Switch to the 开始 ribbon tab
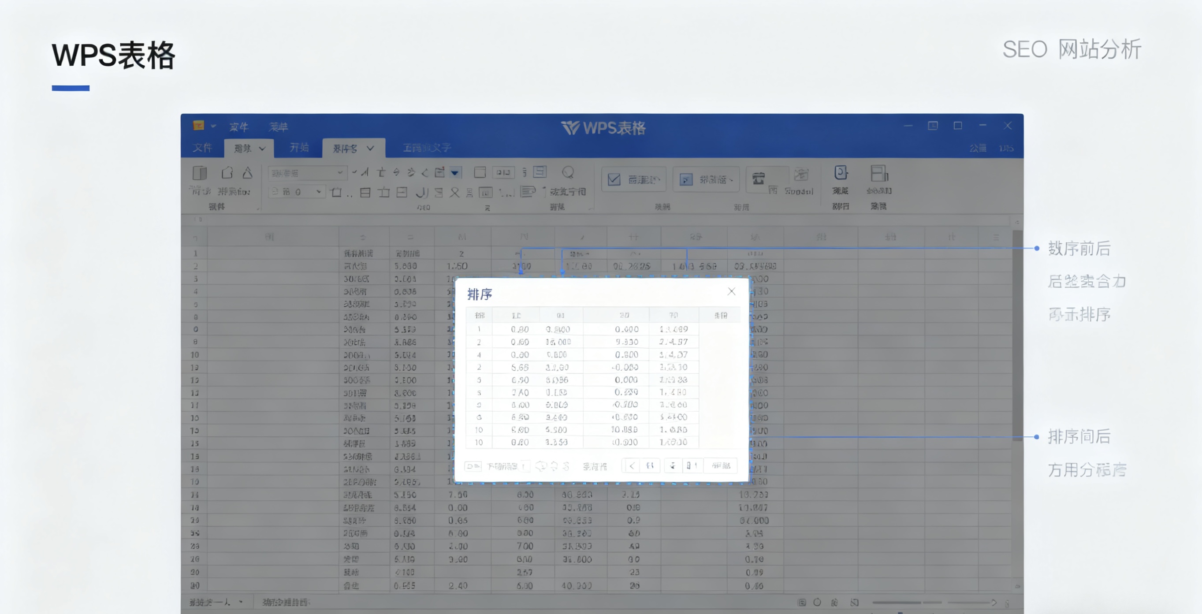 coord(299,148)
